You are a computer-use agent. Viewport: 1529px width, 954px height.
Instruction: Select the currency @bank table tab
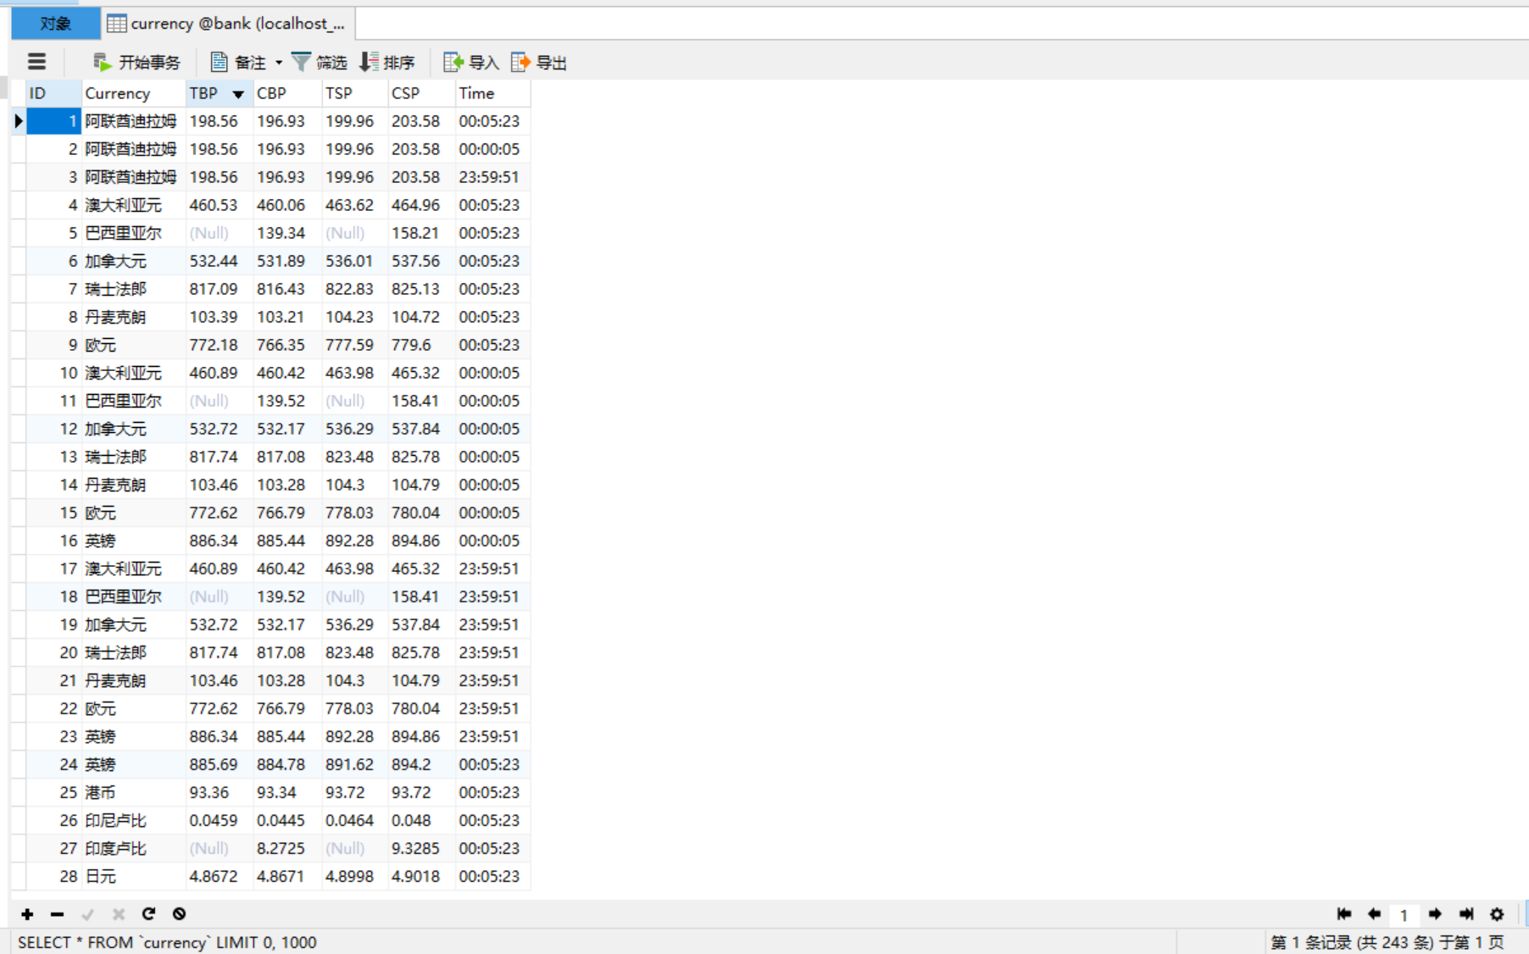pyautogui.click(x=228, y=24)
